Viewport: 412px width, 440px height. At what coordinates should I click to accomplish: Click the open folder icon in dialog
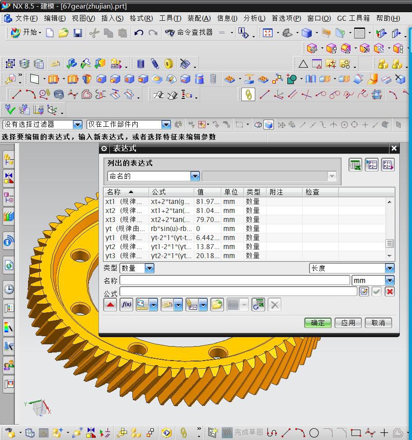(x=217, y=305)
